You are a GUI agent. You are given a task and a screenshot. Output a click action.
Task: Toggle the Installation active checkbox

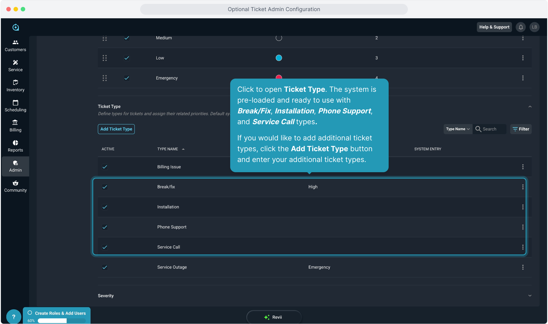pyautogui.click(x=105, y=207)
